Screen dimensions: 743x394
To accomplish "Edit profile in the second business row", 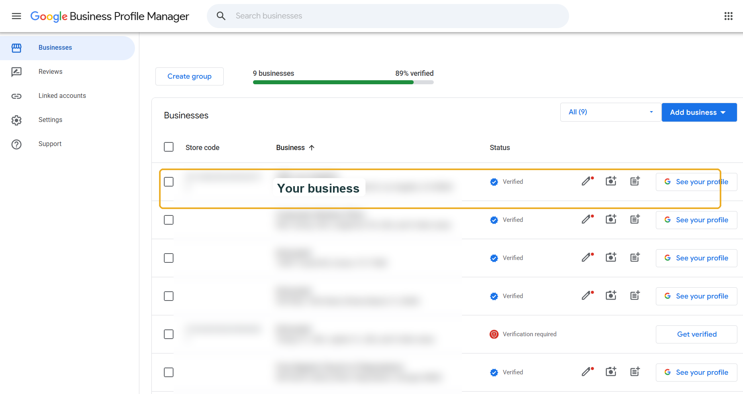I will point(588,219).
